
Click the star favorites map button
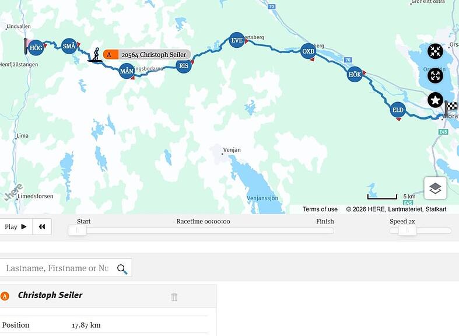[x=435, y=100]
